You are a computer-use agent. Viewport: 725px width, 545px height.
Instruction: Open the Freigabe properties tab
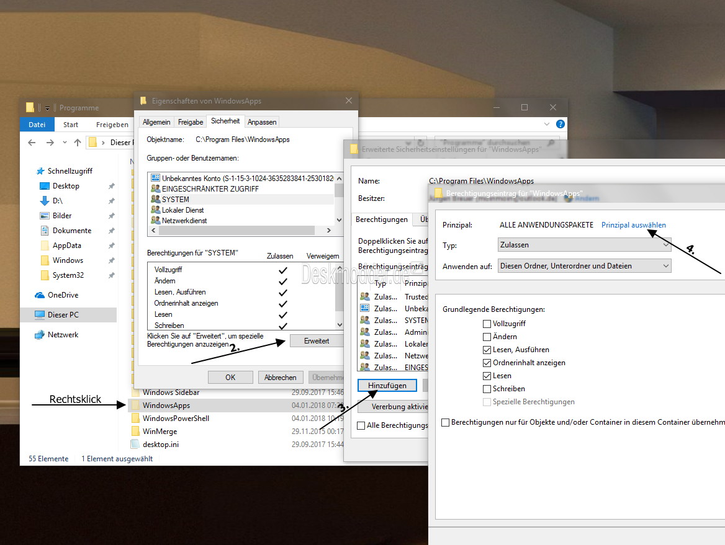(191, 122)
